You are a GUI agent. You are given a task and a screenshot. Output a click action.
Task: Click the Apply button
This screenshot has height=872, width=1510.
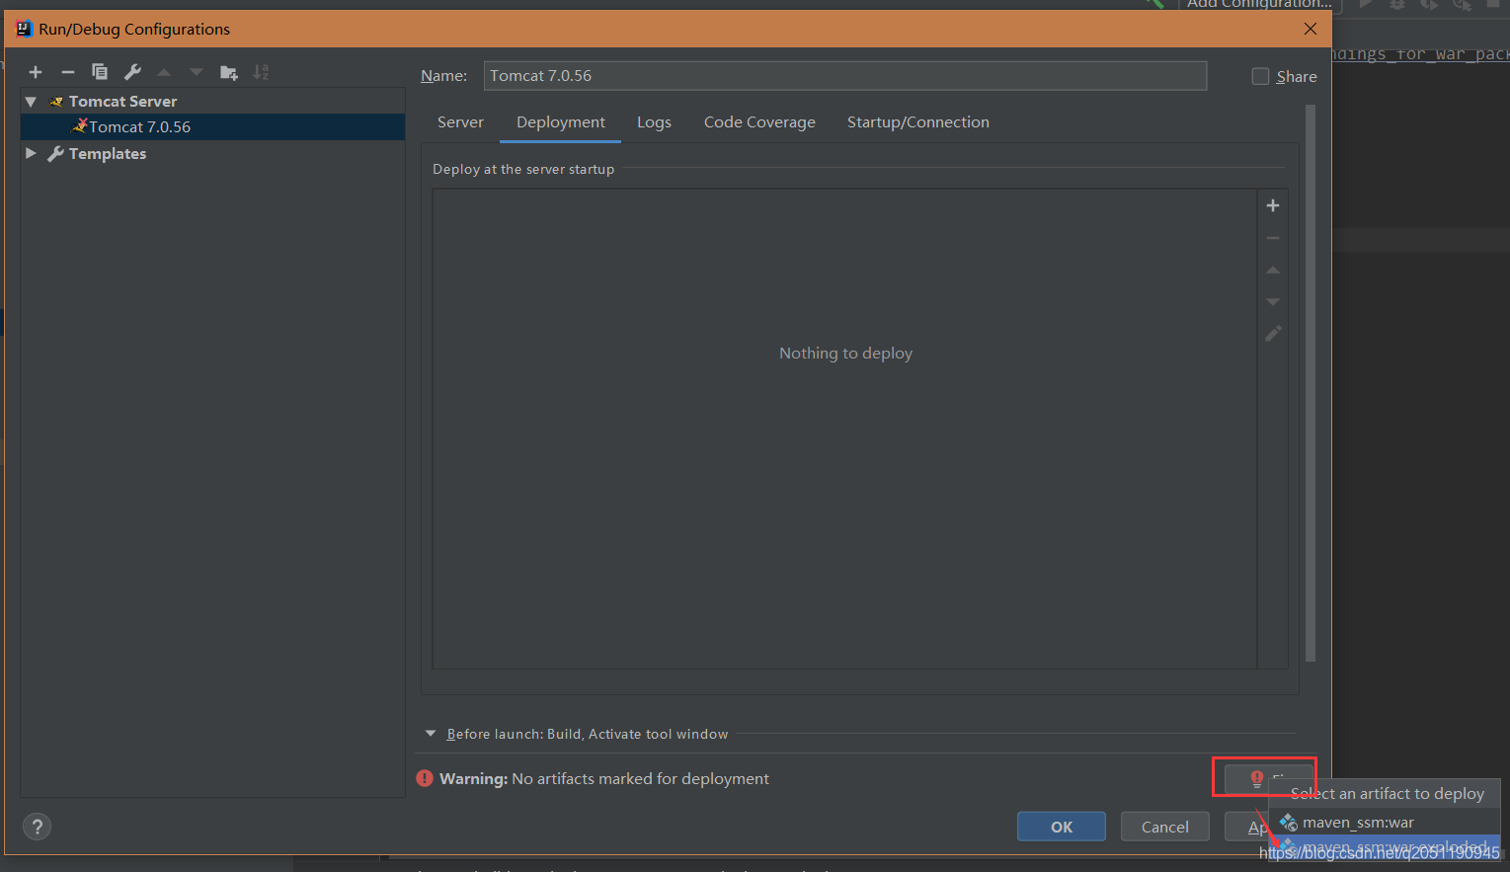pyautogui.click(x=1247, y=827)
